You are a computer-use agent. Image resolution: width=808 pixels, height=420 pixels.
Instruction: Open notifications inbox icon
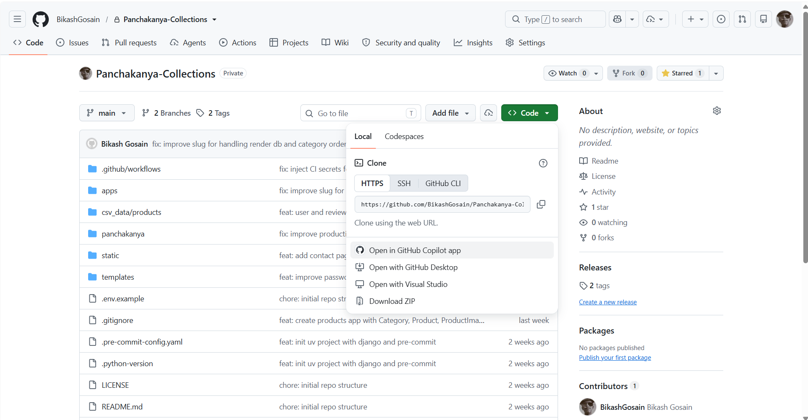click(x=764, y=19)
